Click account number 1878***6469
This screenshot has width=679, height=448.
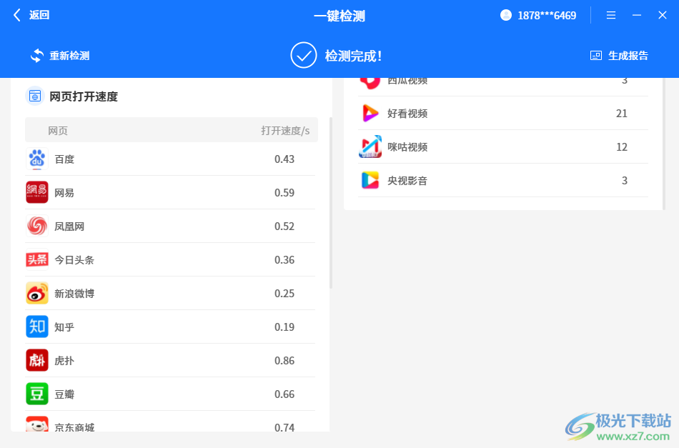[x=547, y=16]
